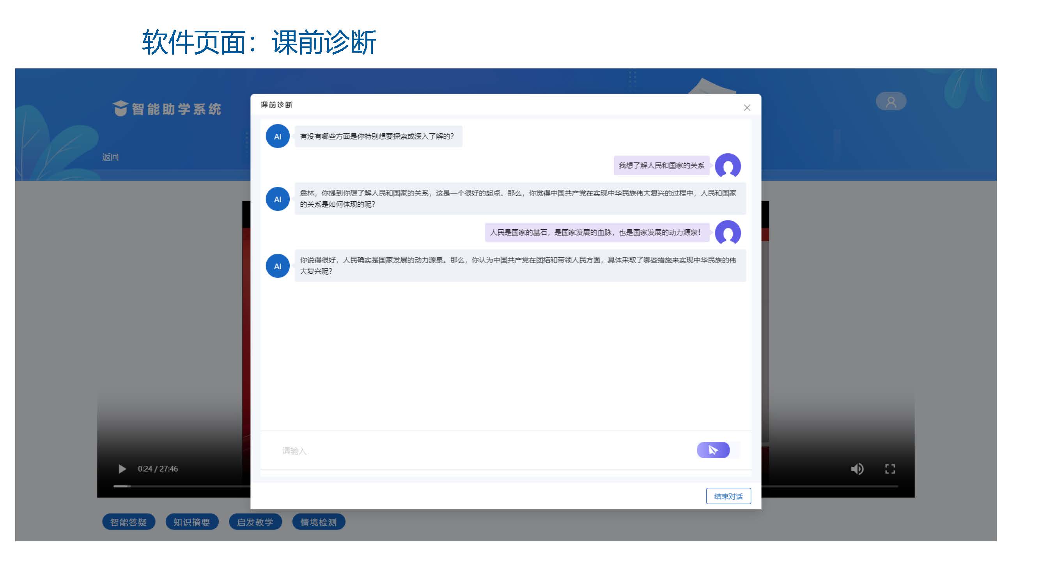Image resolution: width=1040 pixels, height=585 pixels.
Task: Open 启发教学 tab
Action: [255, 522]
